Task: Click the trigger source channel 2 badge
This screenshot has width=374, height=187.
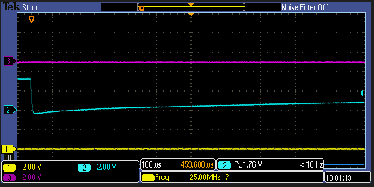Action: [x=224, y=164]
